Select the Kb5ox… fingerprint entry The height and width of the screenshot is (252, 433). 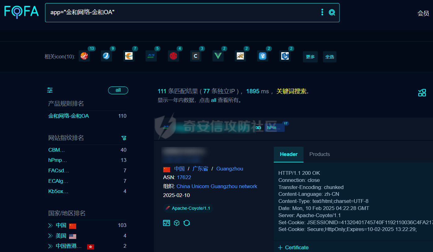pyautogui.click(x=58, y=191)
